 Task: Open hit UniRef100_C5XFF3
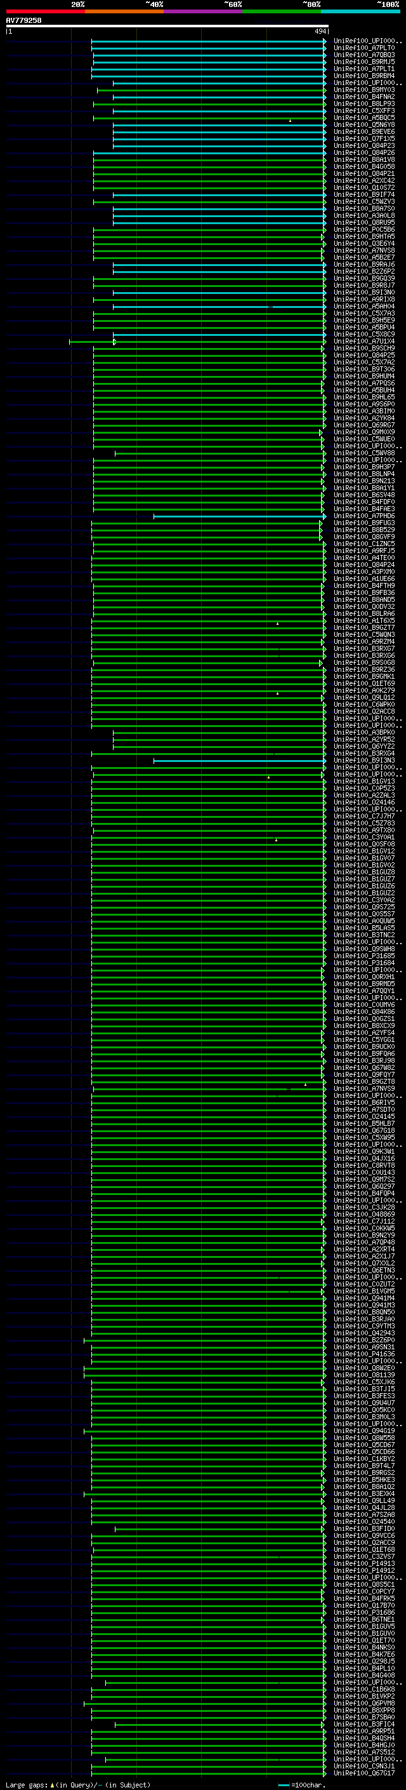click(x=363, y=110)
